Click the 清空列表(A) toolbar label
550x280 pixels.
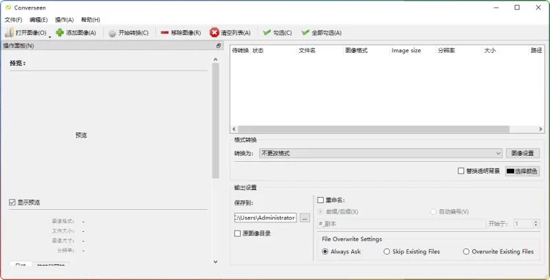(x=236, y=32)
